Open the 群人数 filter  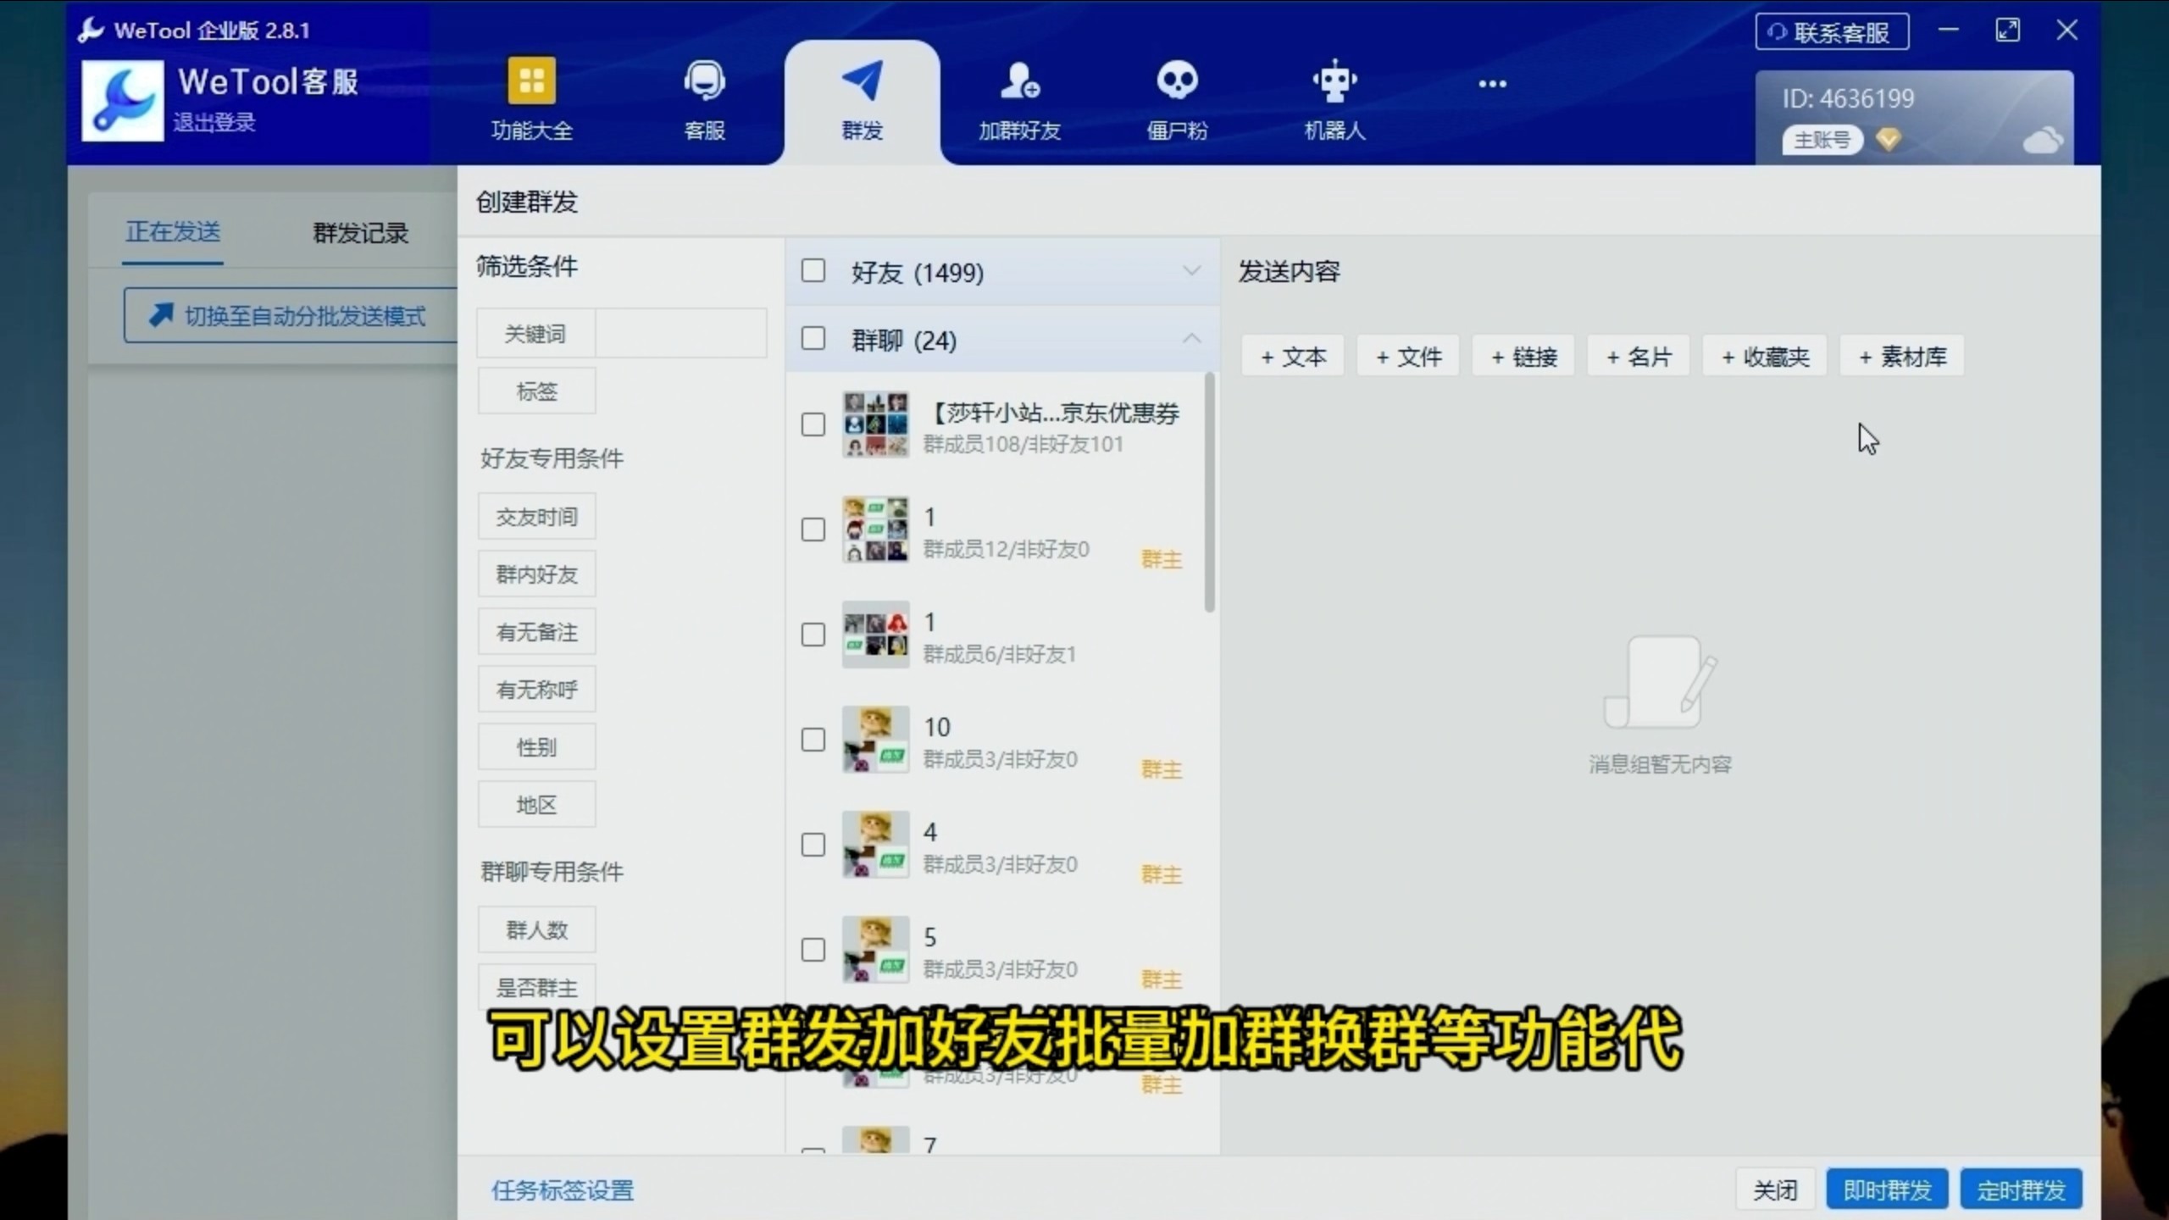pyautogui.click(x=536, y=930)
